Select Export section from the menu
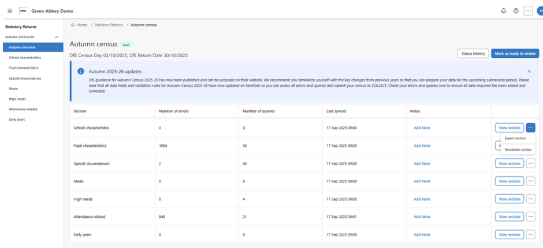This screenshot has width=543, height=248. [x=515, y=139]
